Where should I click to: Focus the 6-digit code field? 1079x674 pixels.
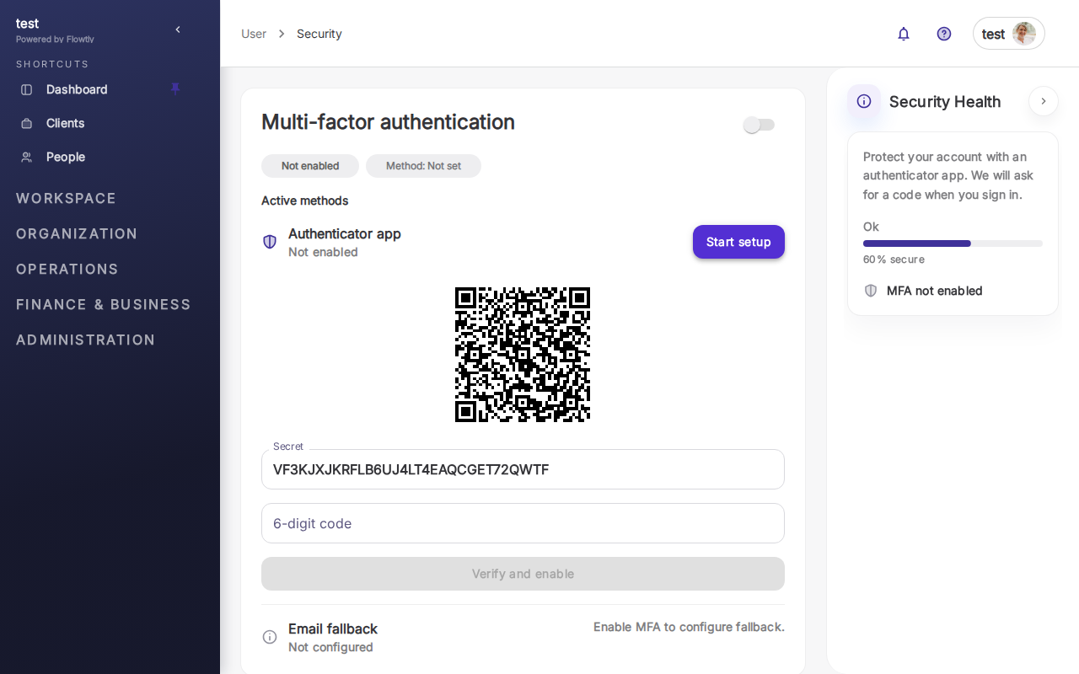click(523, 523)
